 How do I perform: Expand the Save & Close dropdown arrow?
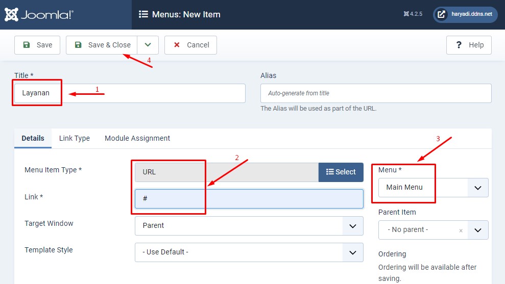point(148,45)
